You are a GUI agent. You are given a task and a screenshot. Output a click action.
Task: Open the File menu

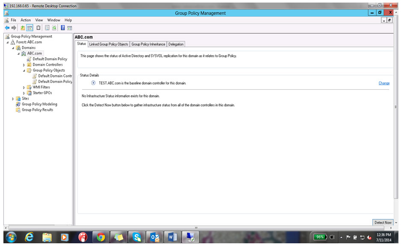[13, 20]
